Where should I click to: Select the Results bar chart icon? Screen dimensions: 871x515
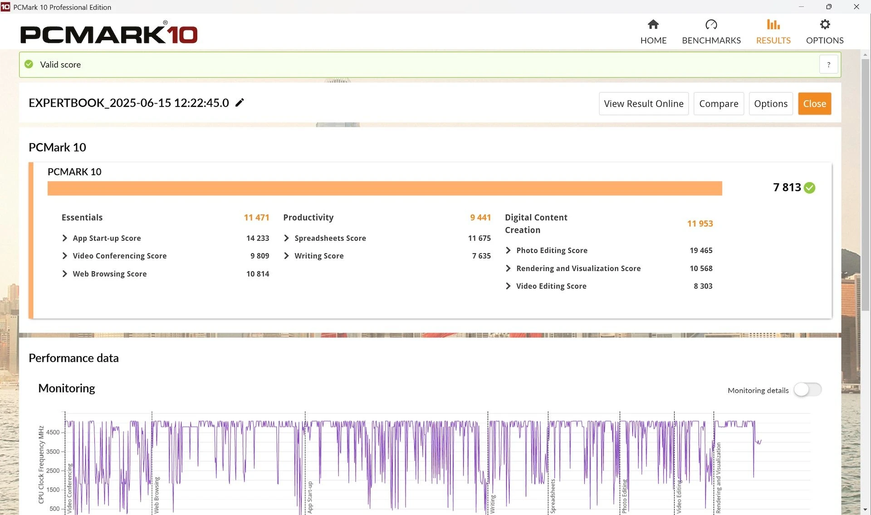773,24
